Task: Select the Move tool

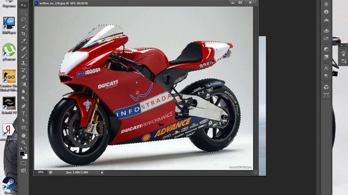Action: pyautogui.click(x=23, y=5)
